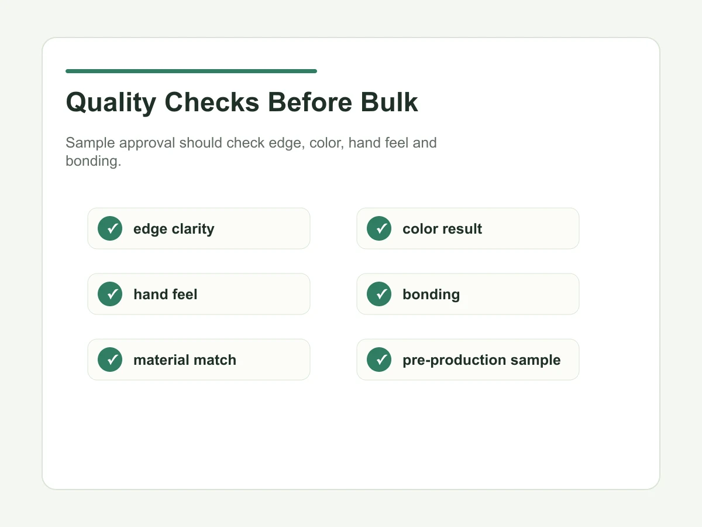Uncheck the material match checkmark
The height and width of the screenshot is (527, 702).
pos(110,360)
